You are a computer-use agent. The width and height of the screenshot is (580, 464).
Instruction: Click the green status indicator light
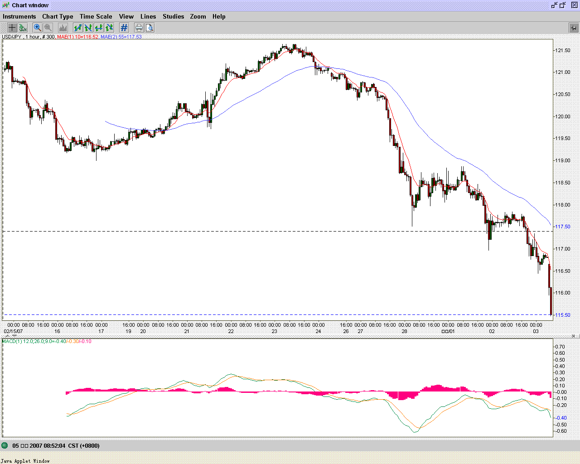point(5,445)
